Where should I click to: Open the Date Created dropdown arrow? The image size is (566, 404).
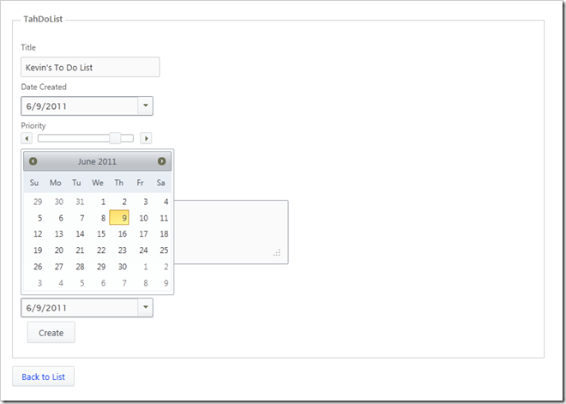pos(146,106)
